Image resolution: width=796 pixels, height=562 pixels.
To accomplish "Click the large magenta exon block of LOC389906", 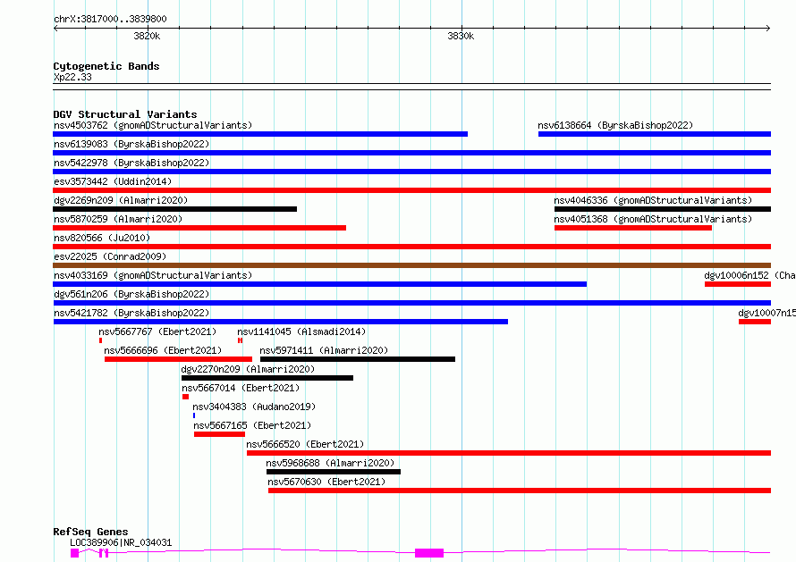I will tap(429, 553).
